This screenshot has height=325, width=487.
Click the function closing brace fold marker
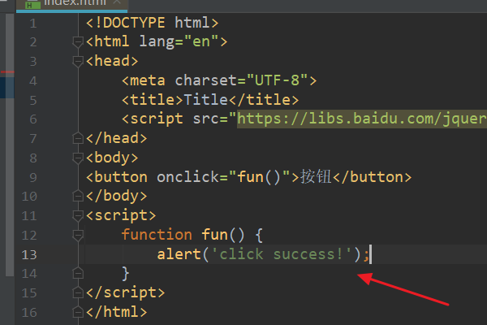point(79,273)
